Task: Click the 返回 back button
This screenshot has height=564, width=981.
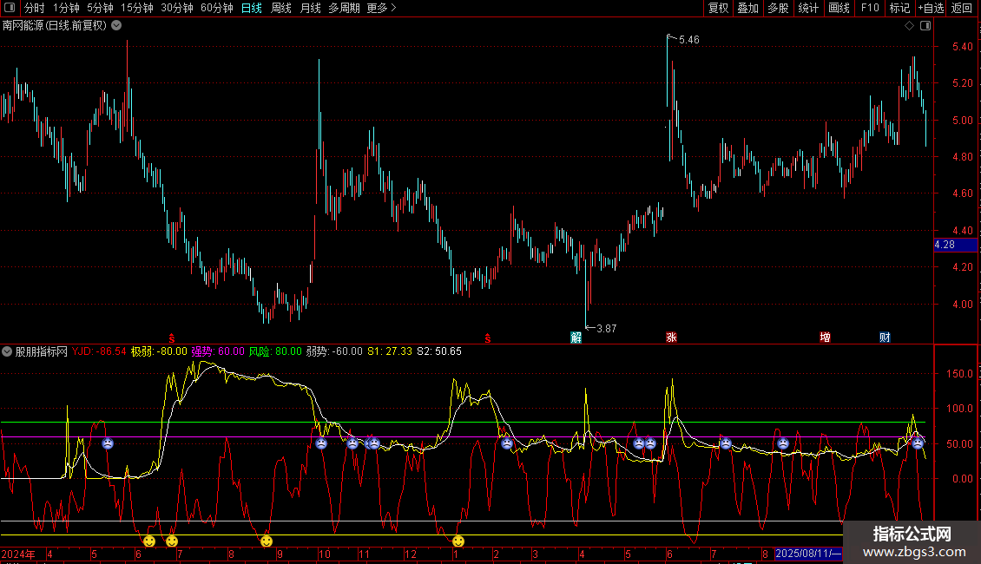Action: pyautogui.click(x=962, y=8)
